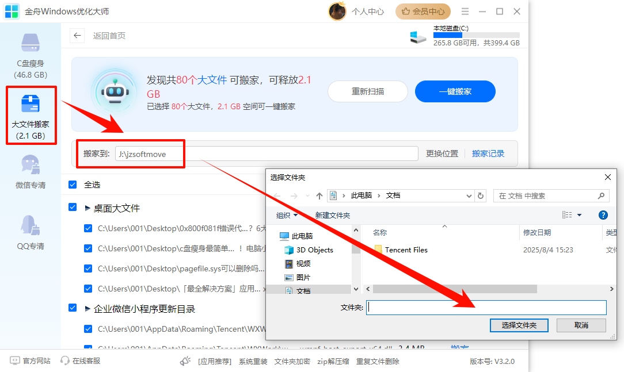Screen dimensions: 624x372
Task: Select 视频 in navigation tree
Action: point(298,263)
